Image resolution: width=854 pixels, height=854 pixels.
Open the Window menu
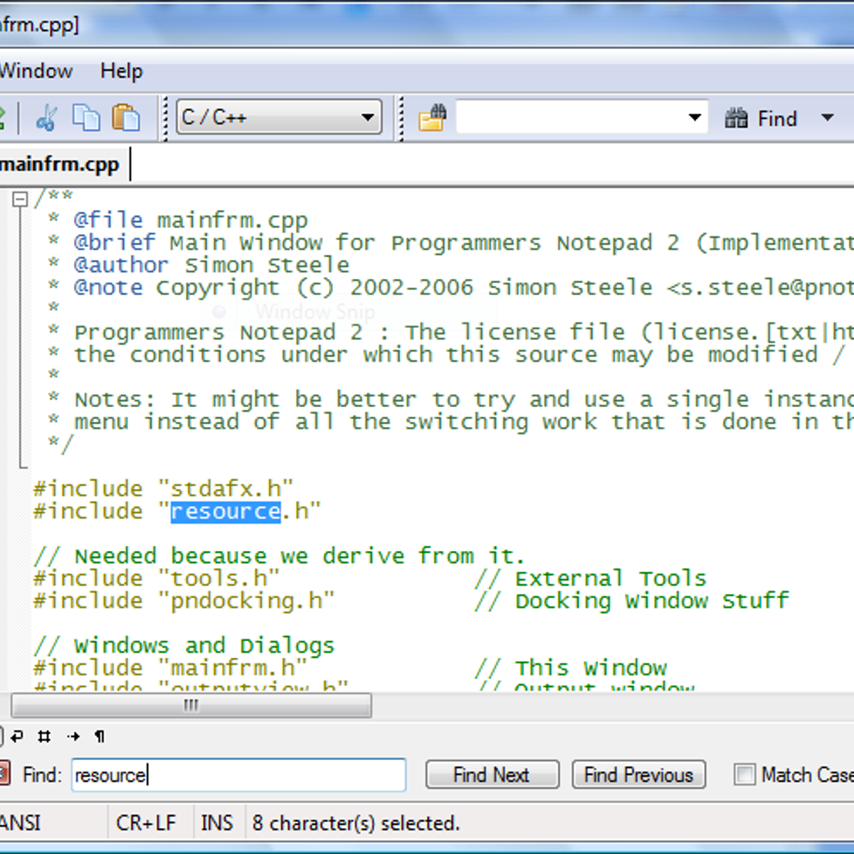[36, 71]
